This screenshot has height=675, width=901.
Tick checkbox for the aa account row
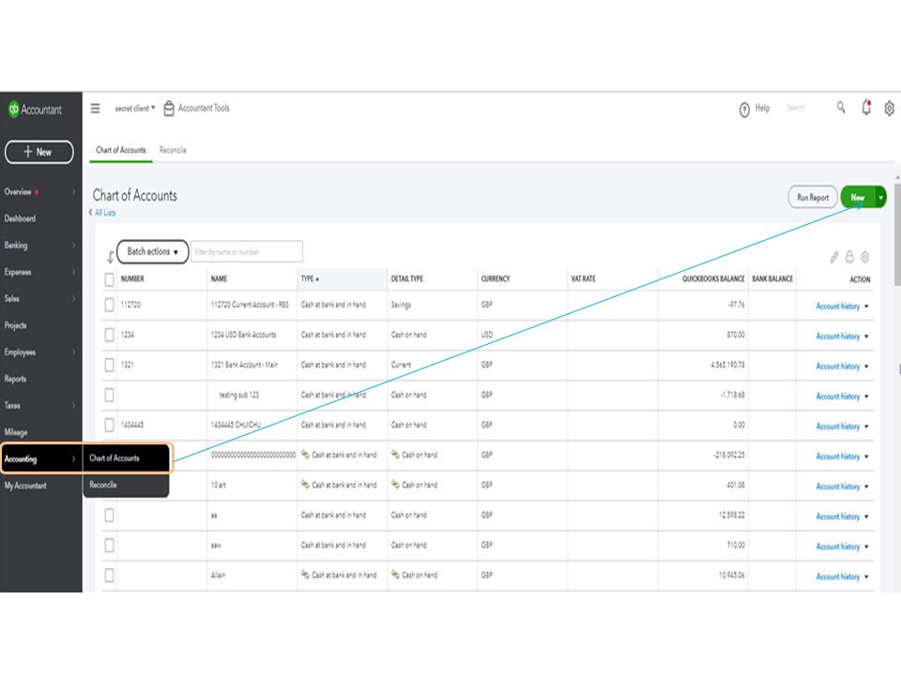tap(109, 515)
